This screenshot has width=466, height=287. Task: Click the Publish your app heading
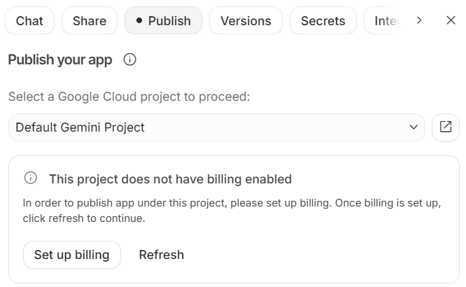click(x=60, y=59)
